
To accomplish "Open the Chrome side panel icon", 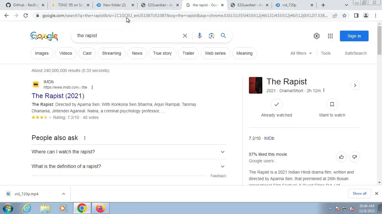I will (x=356, y=15).
